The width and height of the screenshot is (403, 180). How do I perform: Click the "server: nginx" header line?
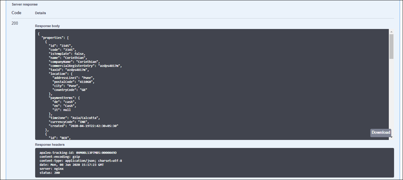(x=51, y=169)
